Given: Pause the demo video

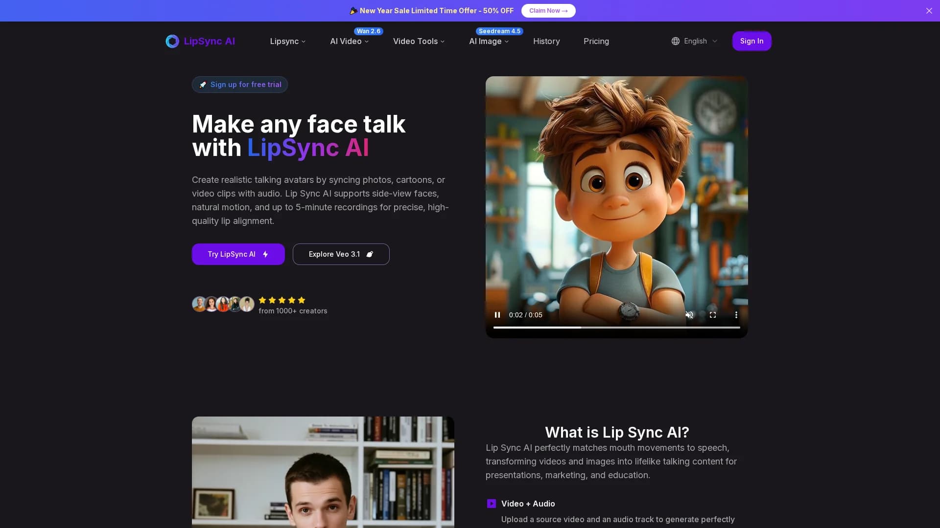Looking at the screenshot, I should point(497,315).
